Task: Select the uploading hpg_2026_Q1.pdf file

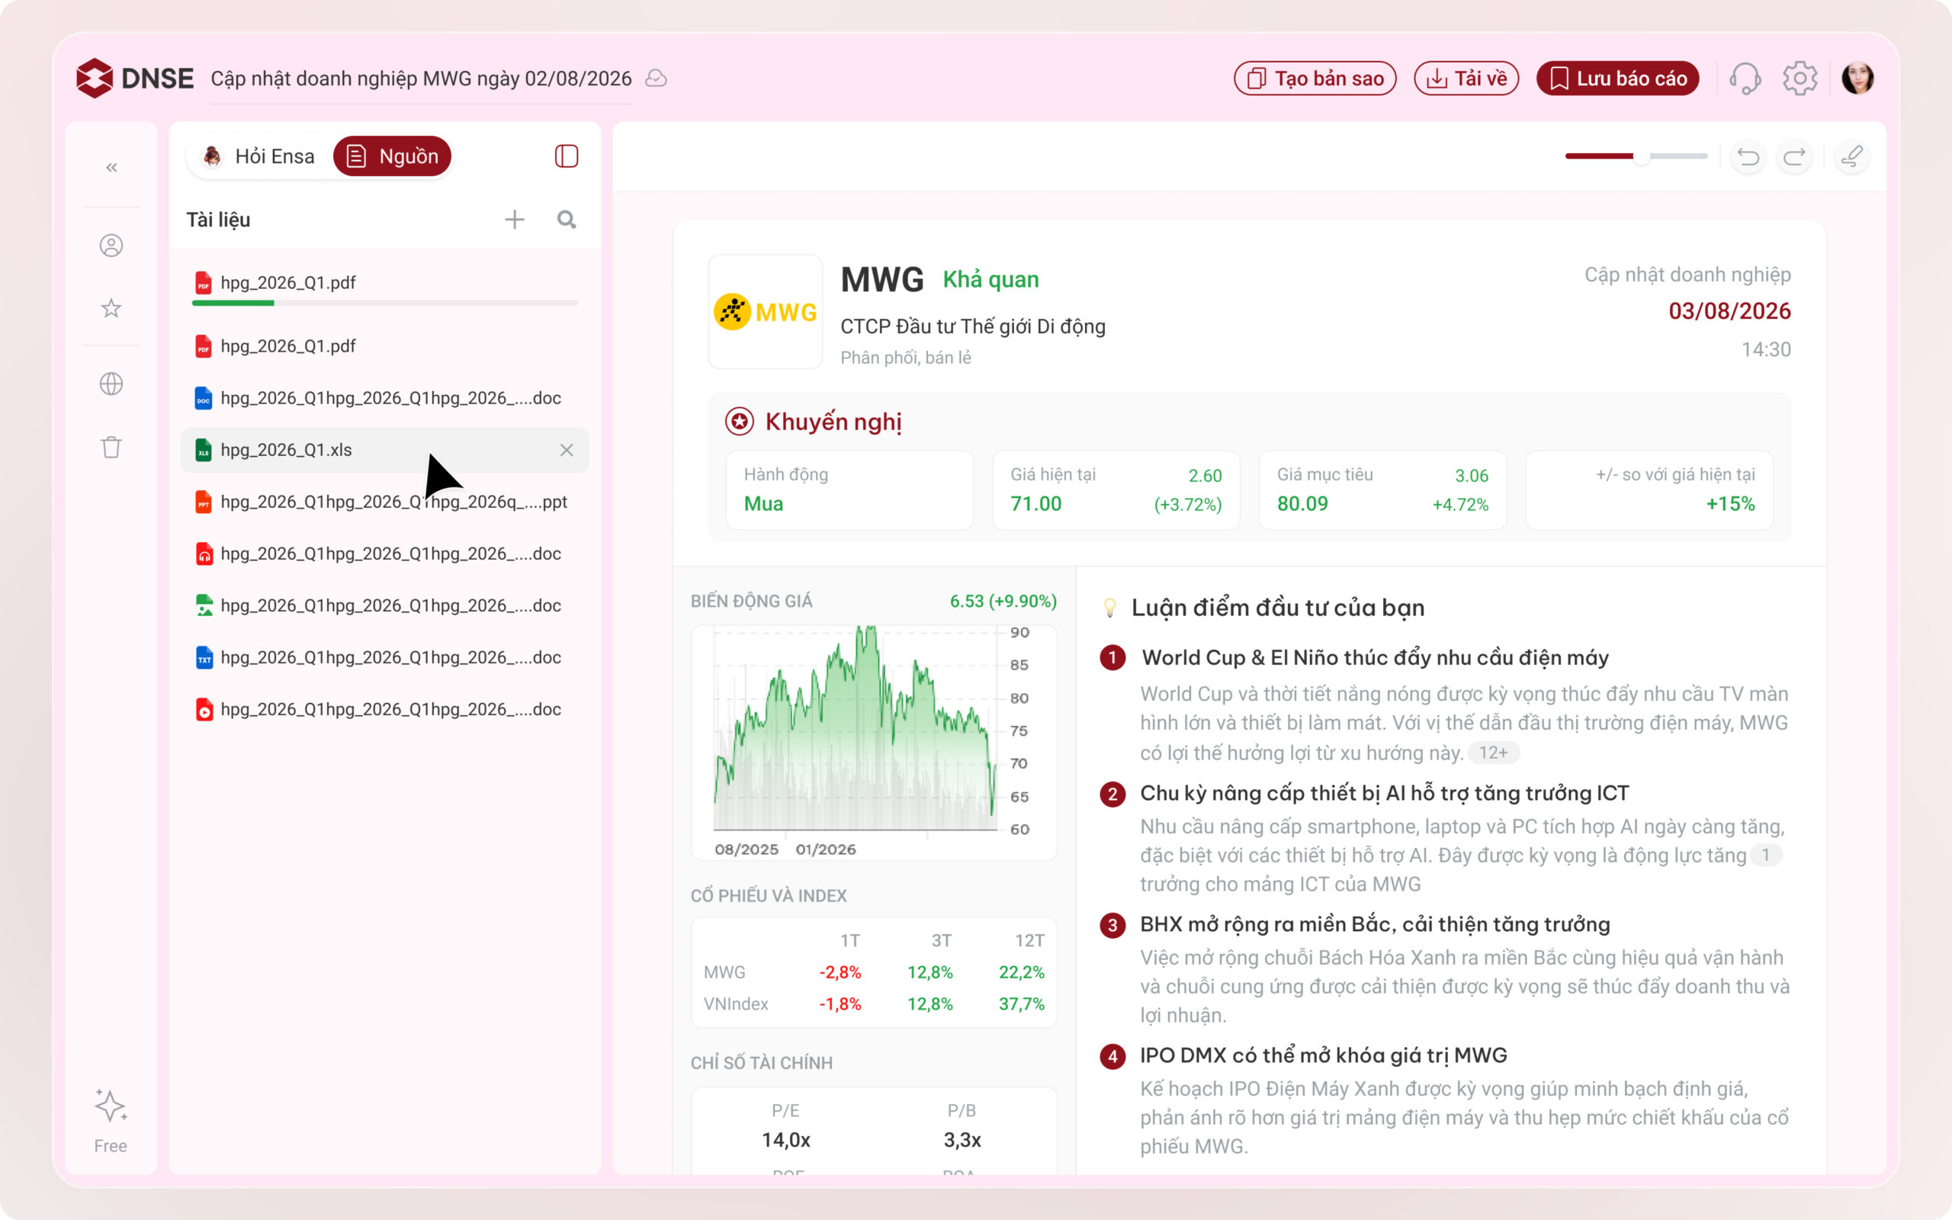Action: (x=385, y=282)
